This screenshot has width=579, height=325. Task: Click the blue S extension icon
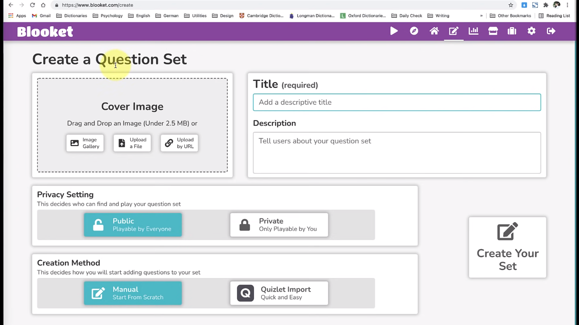(x=535, y=5)
